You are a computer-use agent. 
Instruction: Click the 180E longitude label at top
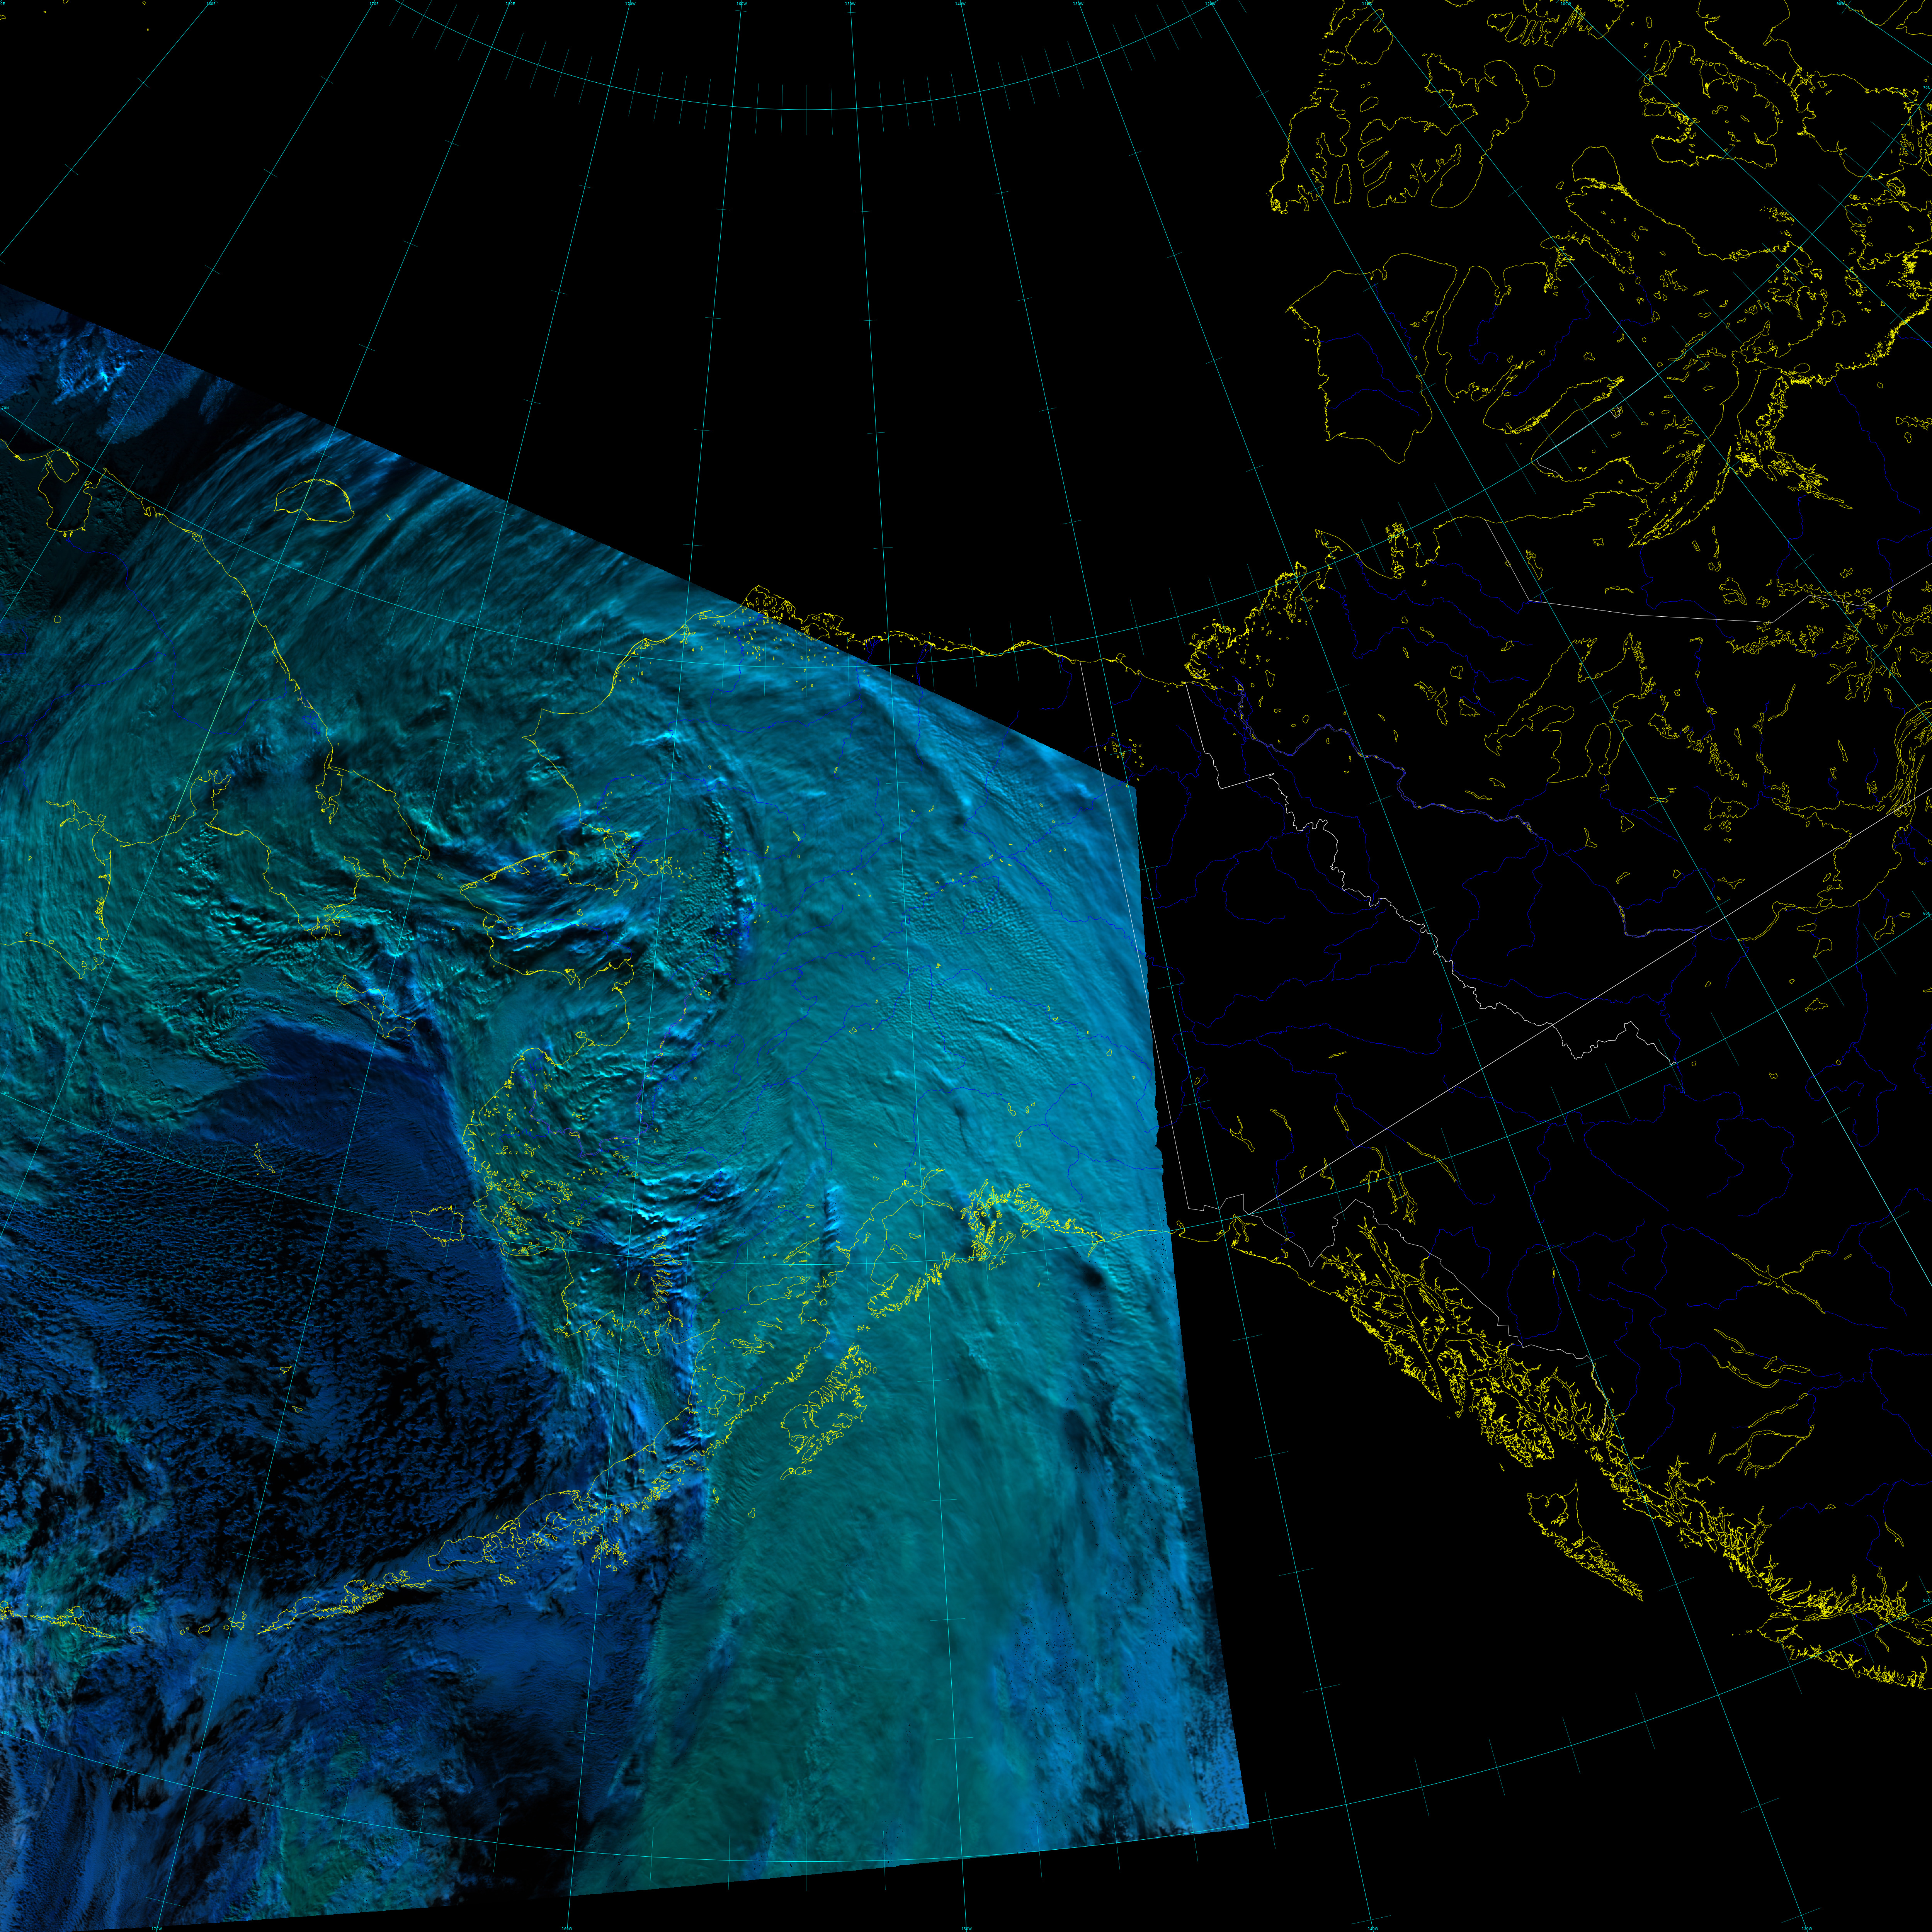(x=510, y=4)
